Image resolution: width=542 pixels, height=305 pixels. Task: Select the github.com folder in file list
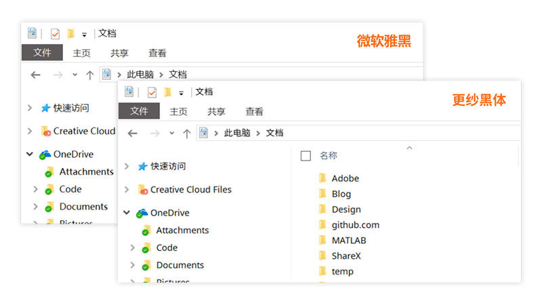point(355,225)
